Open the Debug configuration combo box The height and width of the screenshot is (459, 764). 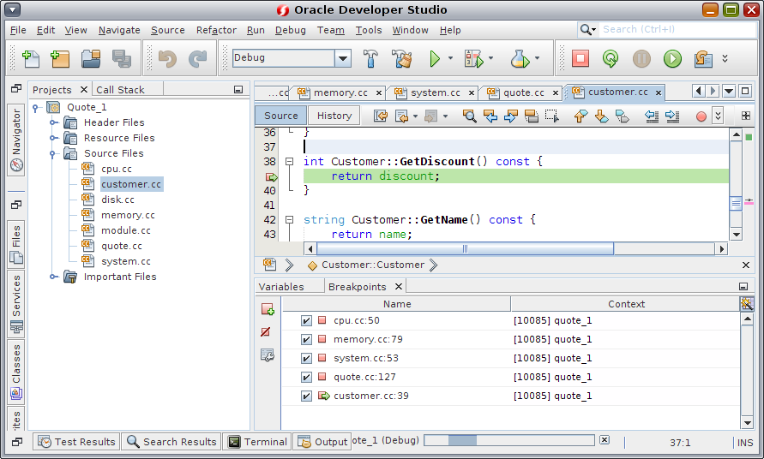coord(292,58)
